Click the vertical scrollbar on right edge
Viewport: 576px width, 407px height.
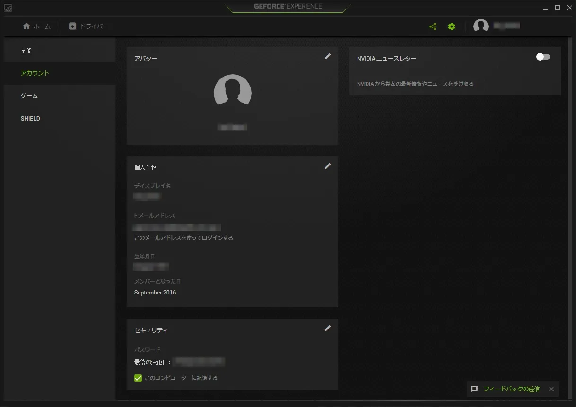pos(571,217)
